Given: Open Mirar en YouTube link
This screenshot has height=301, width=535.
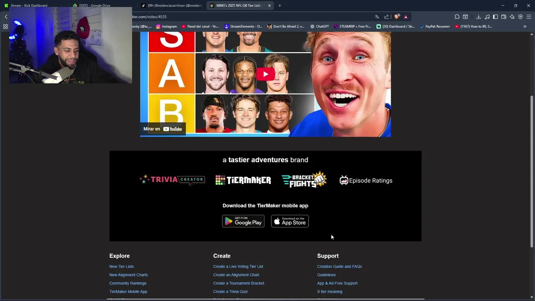Looking at the screenshot, I should (163, 129).
